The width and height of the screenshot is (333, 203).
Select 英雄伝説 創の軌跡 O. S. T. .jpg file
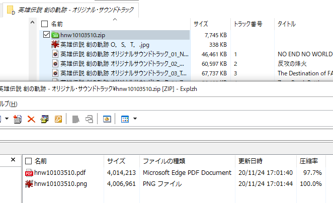click(x=105, y=45)
